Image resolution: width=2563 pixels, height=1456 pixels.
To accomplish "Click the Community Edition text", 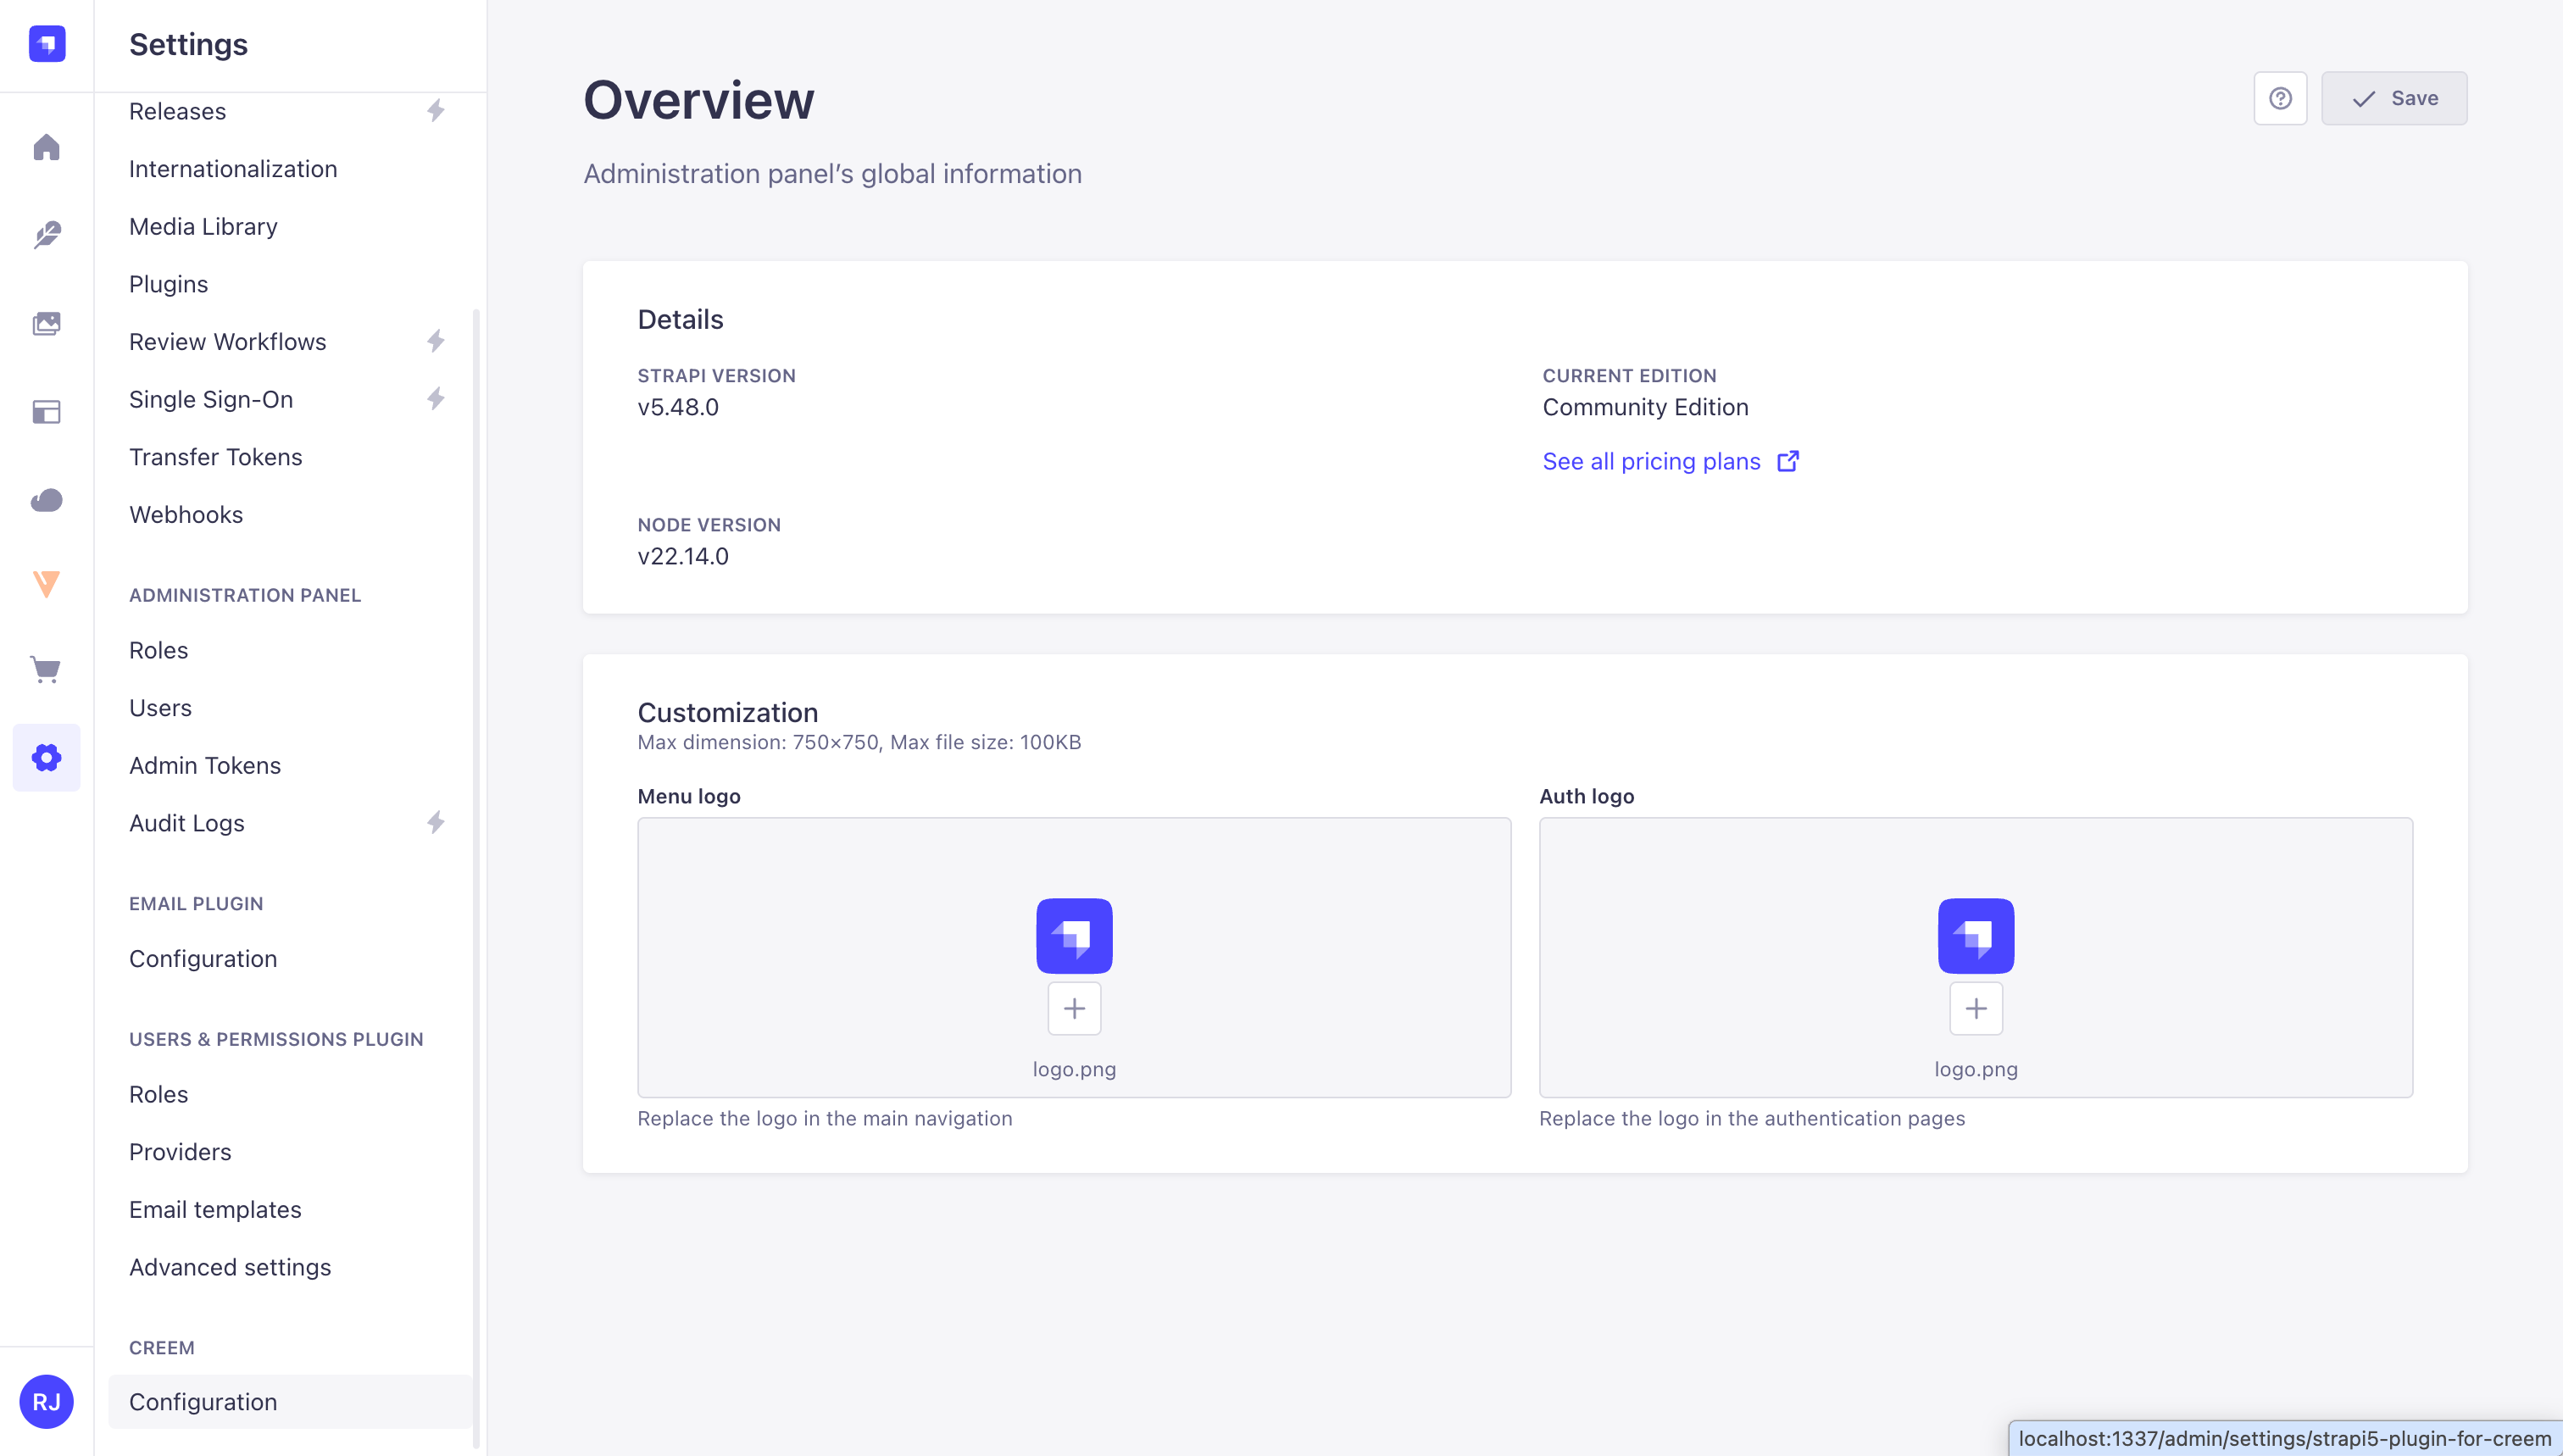I will coord(1645,407).
